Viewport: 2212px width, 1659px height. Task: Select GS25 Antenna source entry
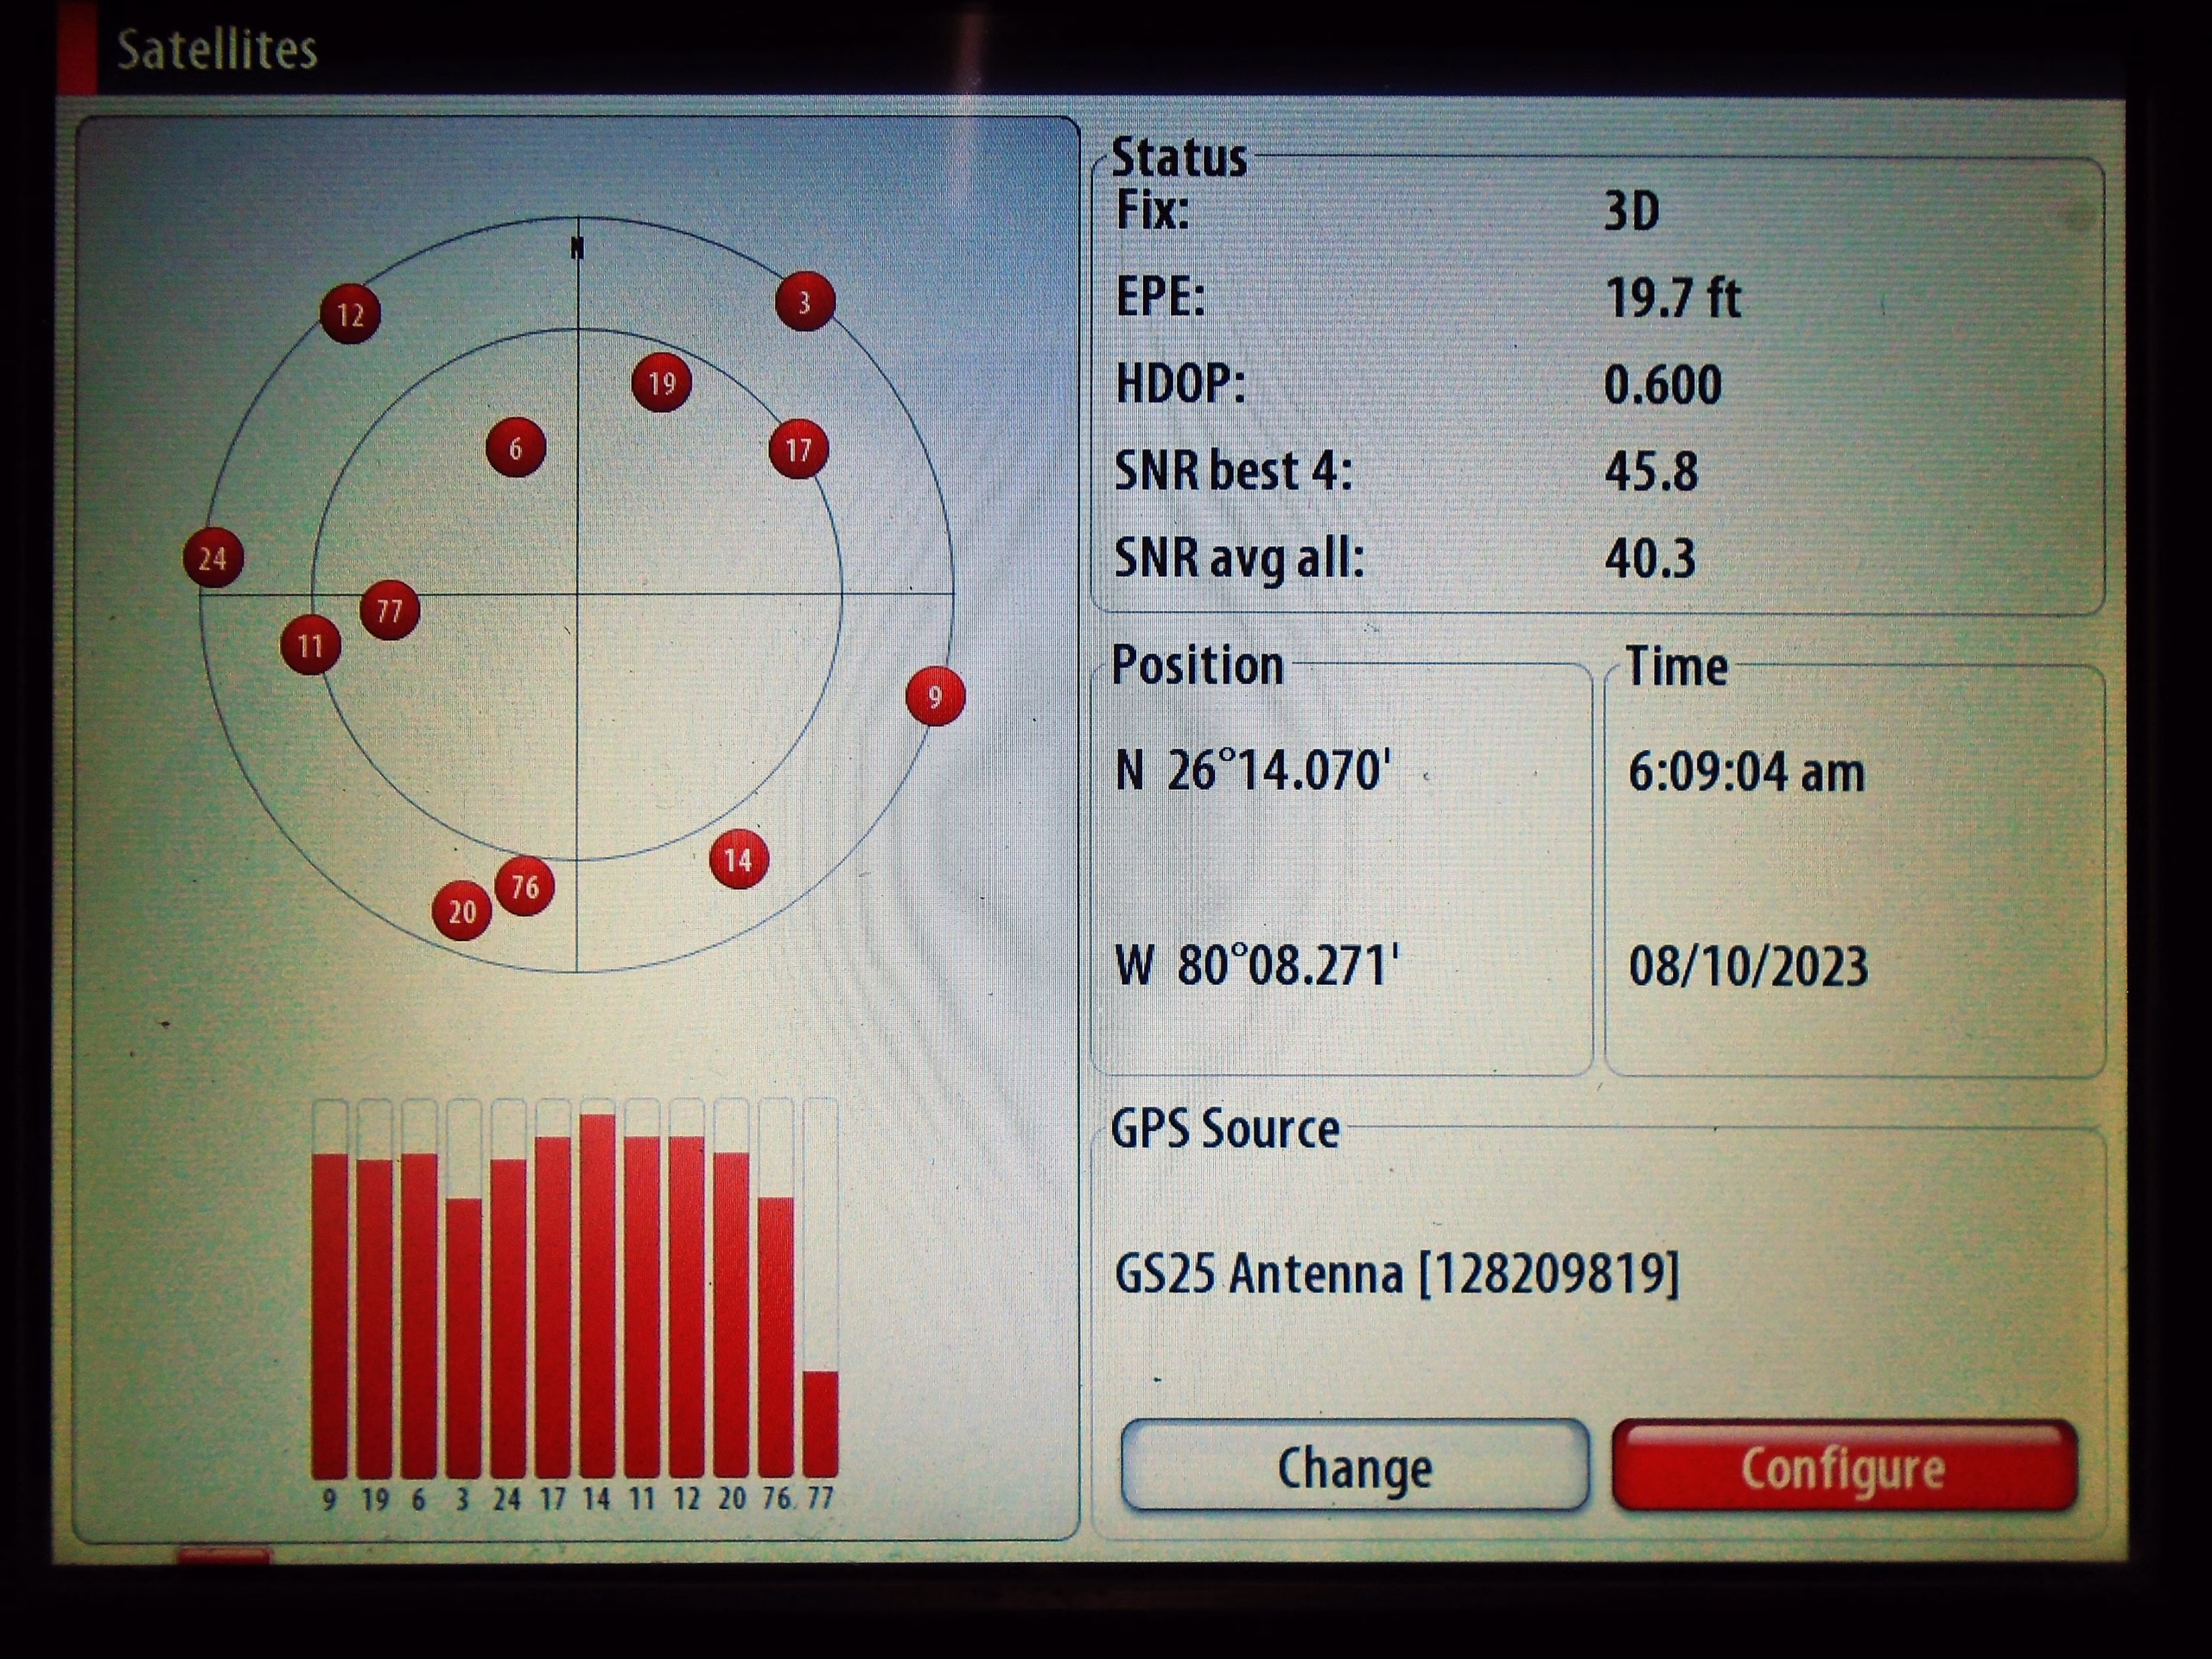1396,1274
